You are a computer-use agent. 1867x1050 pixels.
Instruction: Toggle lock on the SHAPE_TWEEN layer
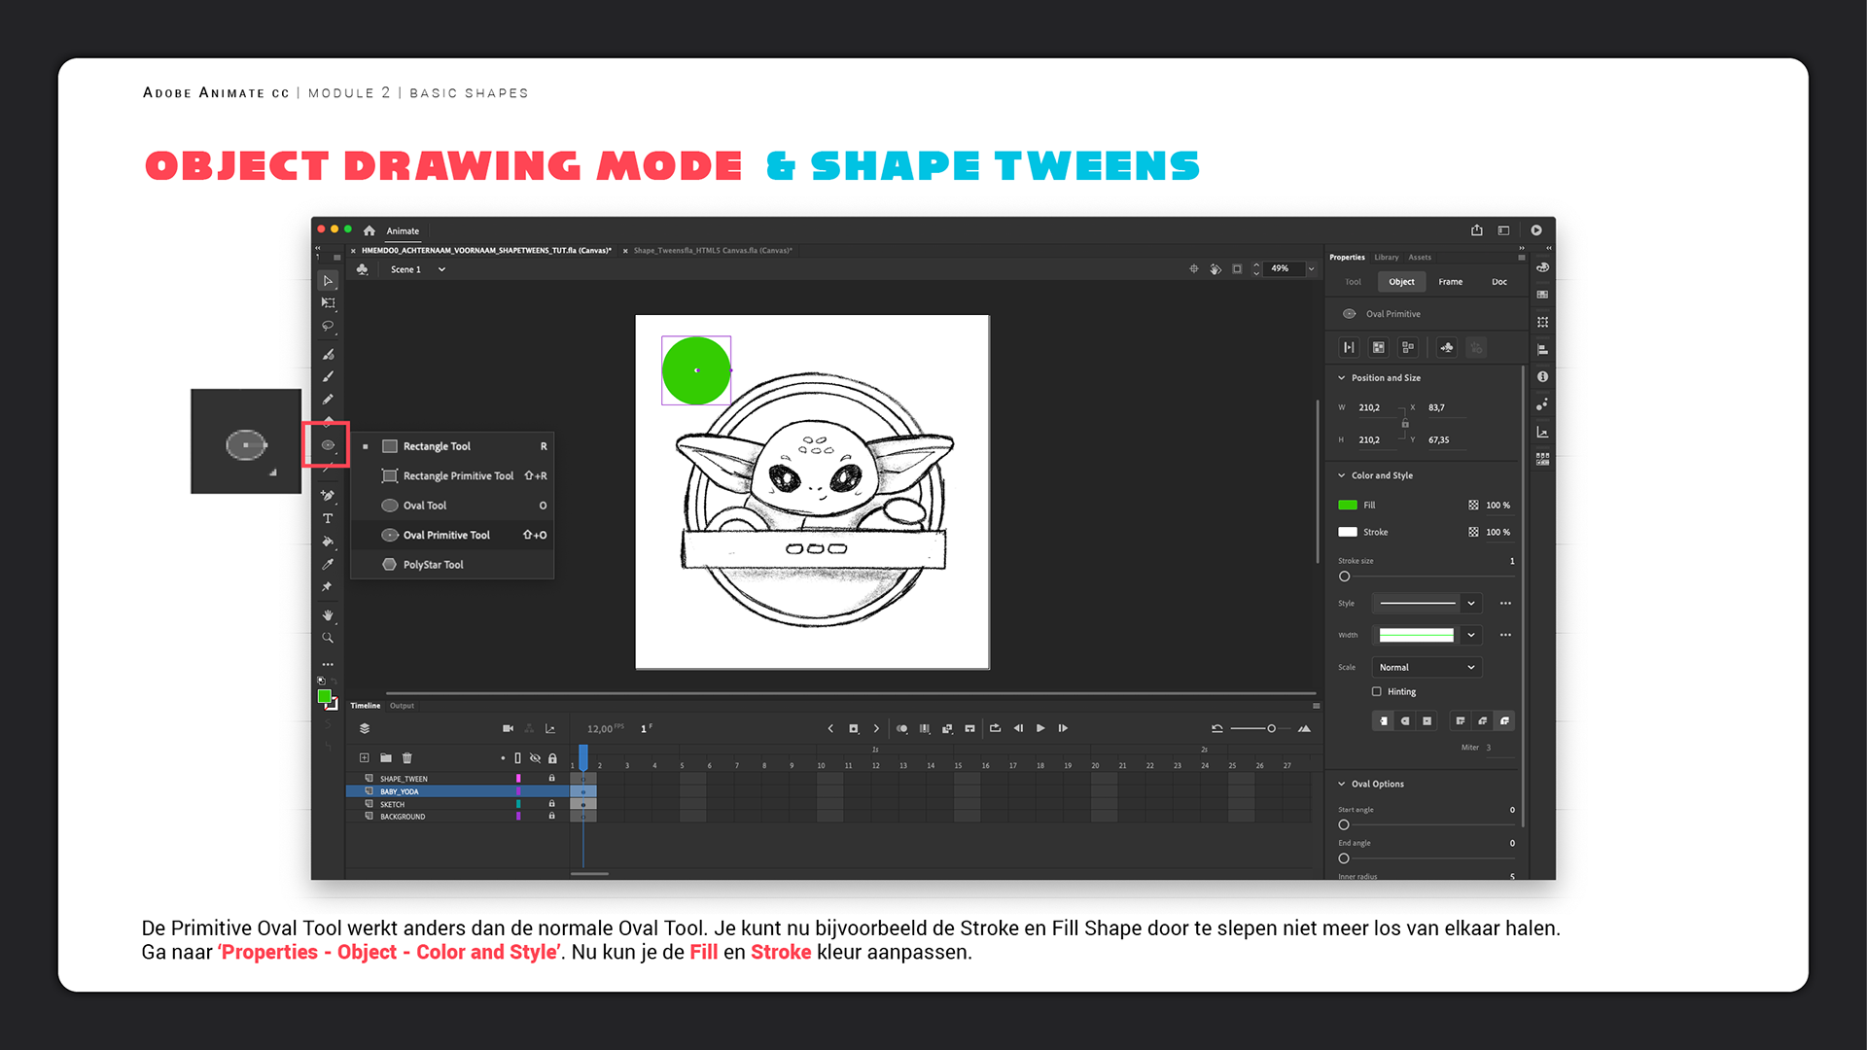tap(551, 779)
